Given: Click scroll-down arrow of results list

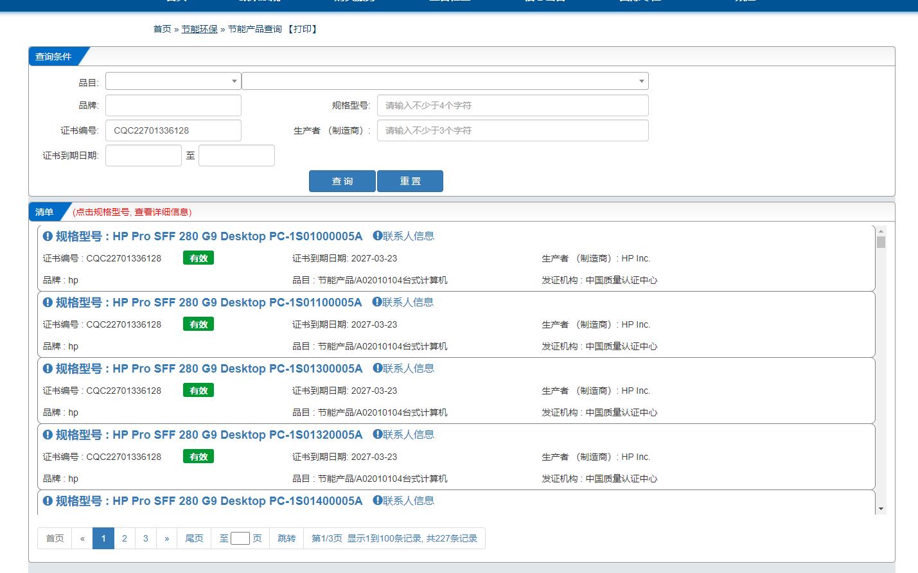Looking at the screenshot, I should pyautogui.click(x=881, y=509).
